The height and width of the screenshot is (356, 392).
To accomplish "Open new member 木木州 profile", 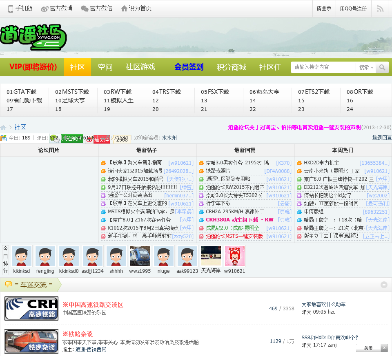I will 169,138.
